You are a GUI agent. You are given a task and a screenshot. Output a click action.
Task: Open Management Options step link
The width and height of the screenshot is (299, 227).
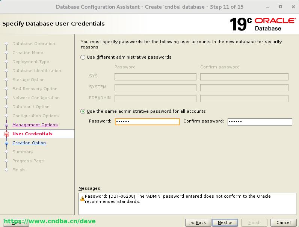pos(35,125)
